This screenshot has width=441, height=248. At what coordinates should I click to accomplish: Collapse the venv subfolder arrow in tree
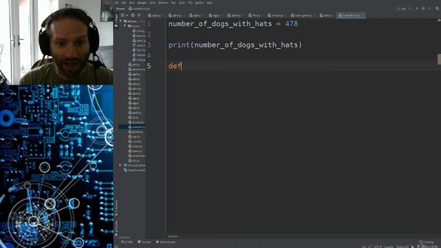pos(125,26)
